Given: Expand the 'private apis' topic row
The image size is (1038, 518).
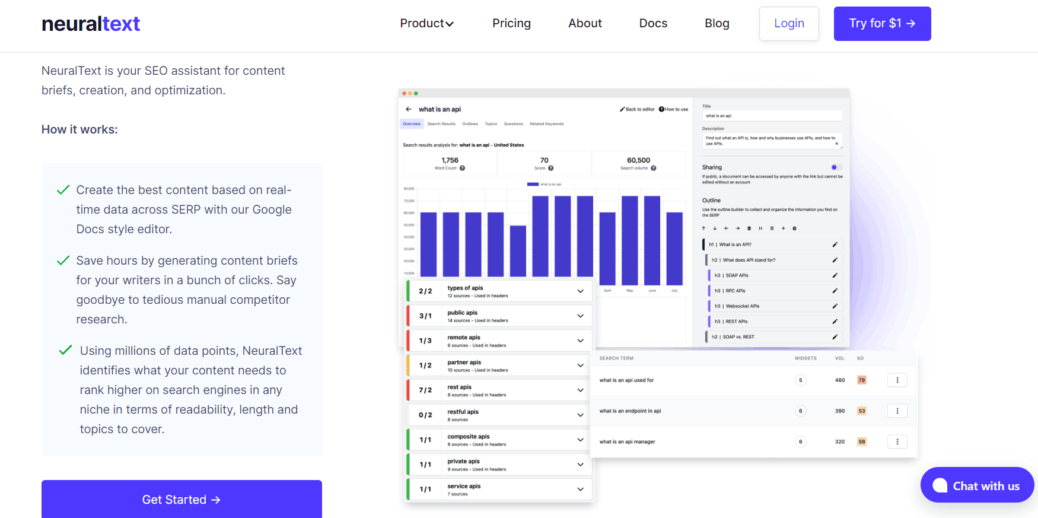Looking at the screenshot, I should coord(580,465).
